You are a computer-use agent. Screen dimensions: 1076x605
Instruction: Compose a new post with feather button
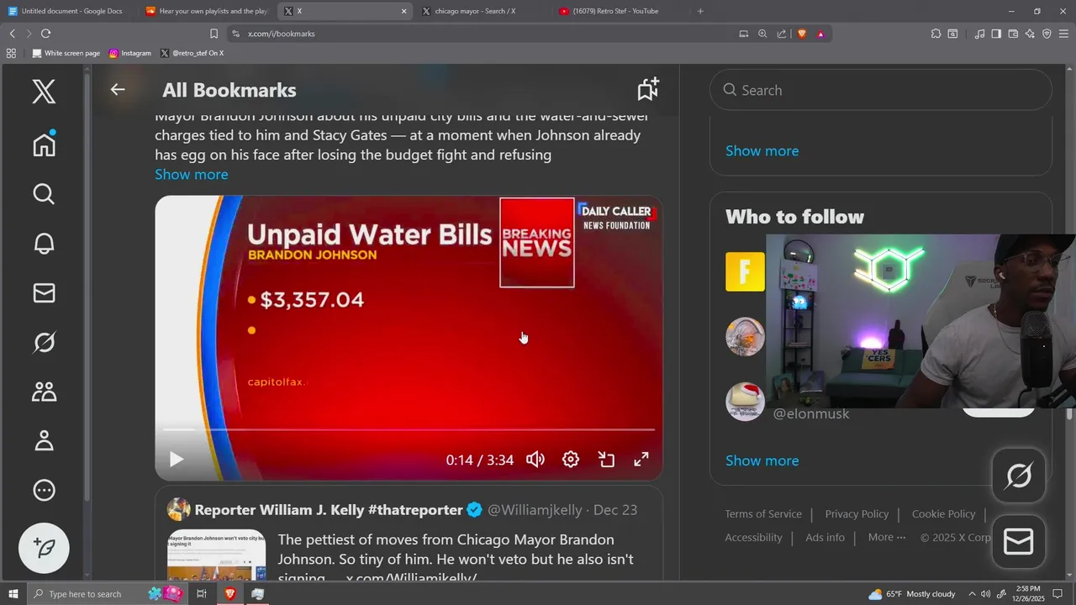coord(44,548)
